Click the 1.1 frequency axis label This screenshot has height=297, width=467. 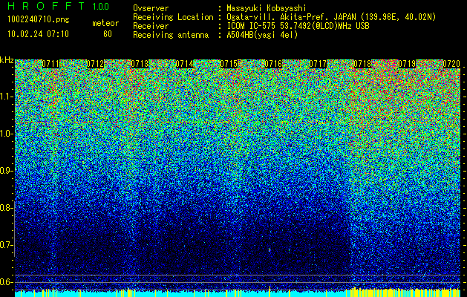pyautogui.click(x=7, y=97)
